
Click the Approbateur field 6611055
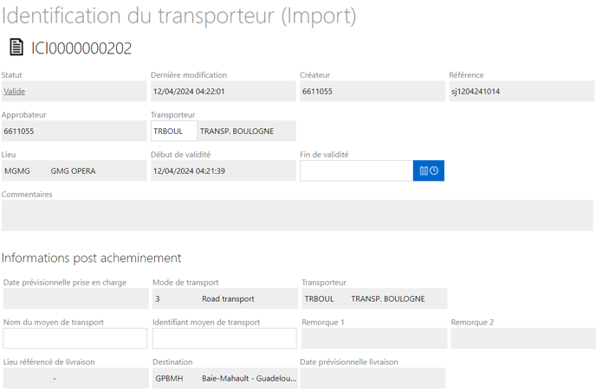74,131
